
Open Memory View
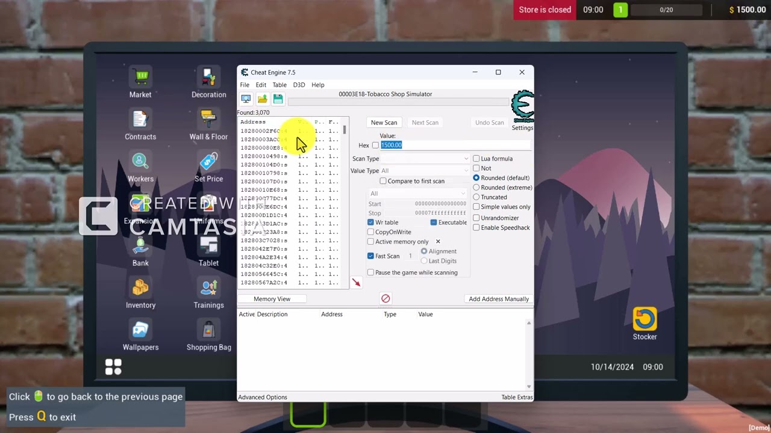(x=272, y=299)
